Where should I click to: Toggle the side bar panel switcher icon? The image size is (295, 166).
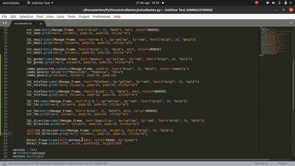click(4, 164)
